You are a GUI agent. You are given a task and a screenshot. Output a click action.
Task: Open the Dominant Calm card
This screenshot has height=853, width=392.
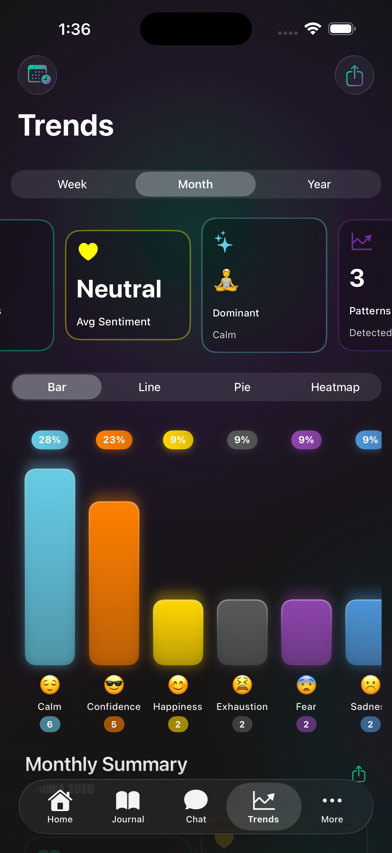pos(264,285)
